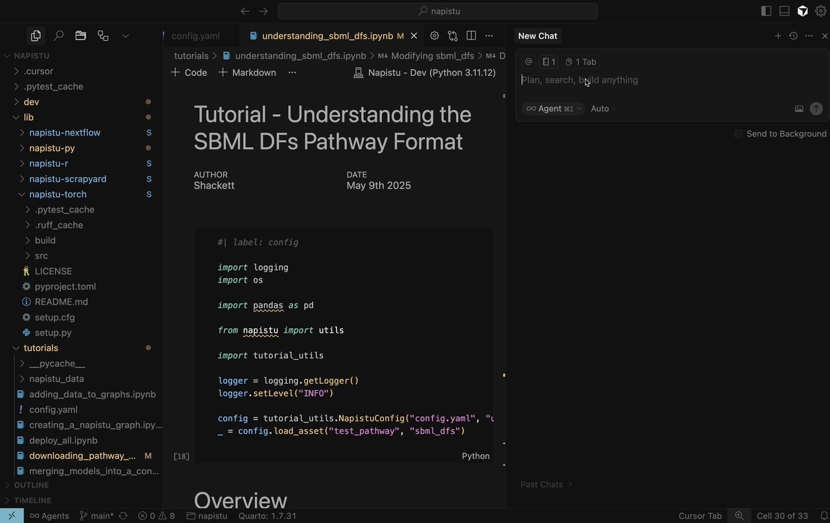Add a Markdown cell
The height and width of the screenshot is (523, 830).
[247, 73]
